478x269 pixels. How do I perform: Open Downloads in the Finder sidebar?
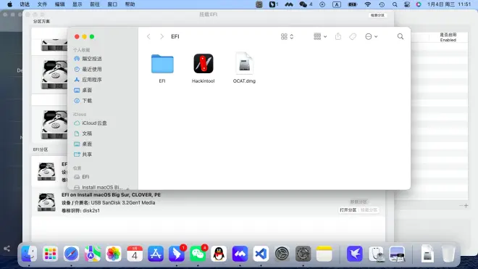pyautogui.click(x=83, y=101)
